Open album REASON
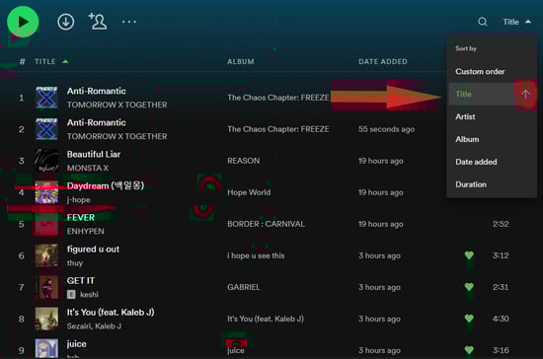 click(244, 161)
